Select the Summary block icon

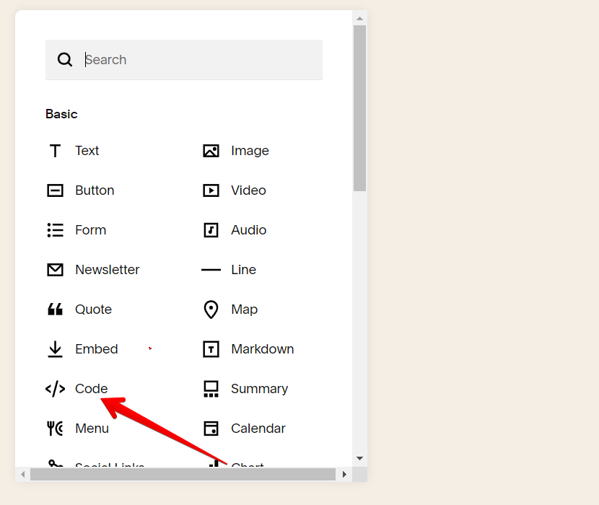click(x=211, y=389)
